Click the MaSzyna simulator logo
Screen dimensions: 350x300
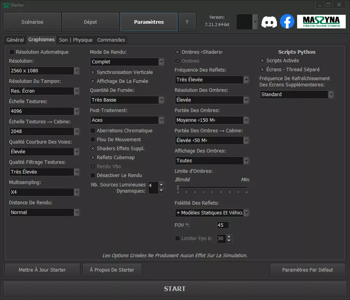point(321,22)
